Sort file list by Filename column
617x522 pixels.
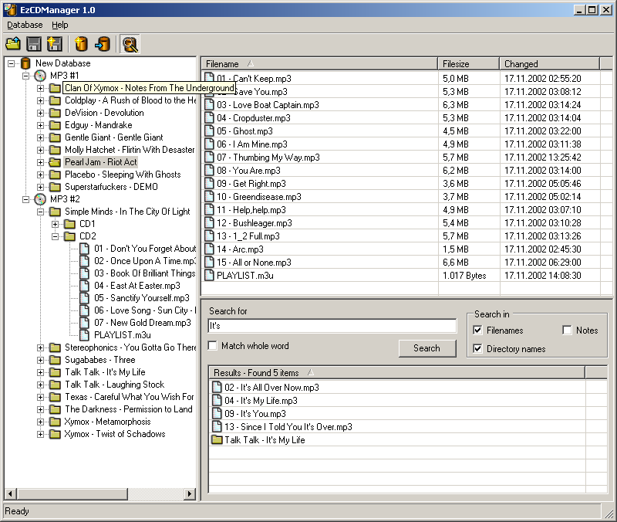click(319, 64)
